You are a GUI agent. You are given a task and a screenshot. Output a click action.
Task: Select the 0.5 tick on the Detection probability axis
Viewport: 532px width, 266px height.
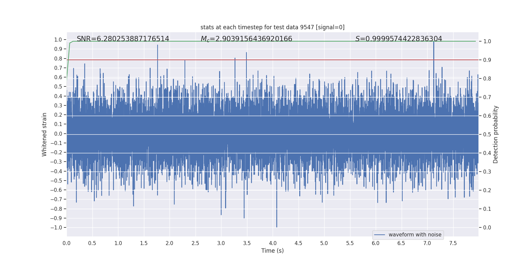coord(487,135)
